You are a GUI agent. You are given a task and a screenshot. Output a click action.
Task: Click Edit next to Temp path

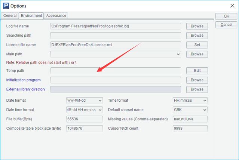pos(197,71)
